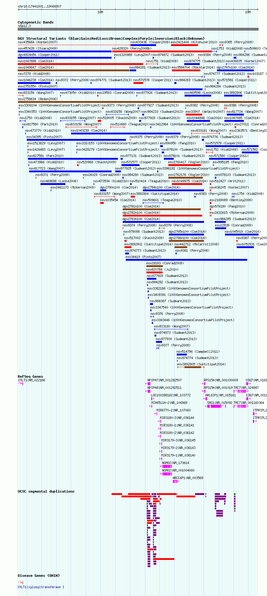Viewport: 267px width, 596px height.
Task: Click the brown bar under nsv1049647 (Coe2014)
Action: 73,70
